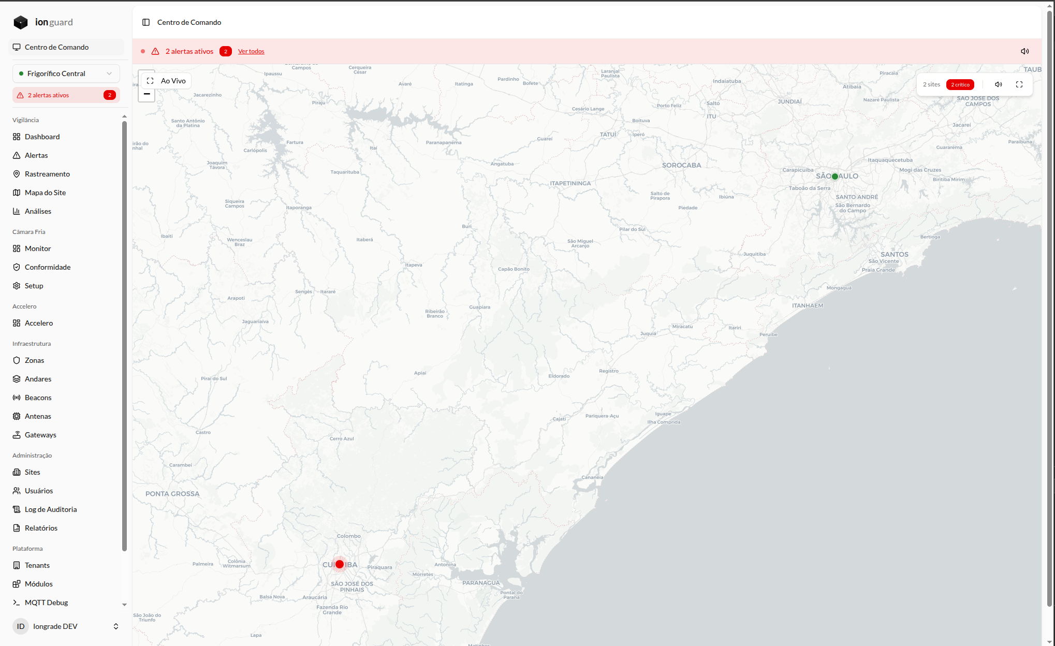Image resolution: width=1055 pixels, height=646 pixels.
Task: Open Centro de Comando in sidebar
Action: pyautogui.click(x=66, y=47)
